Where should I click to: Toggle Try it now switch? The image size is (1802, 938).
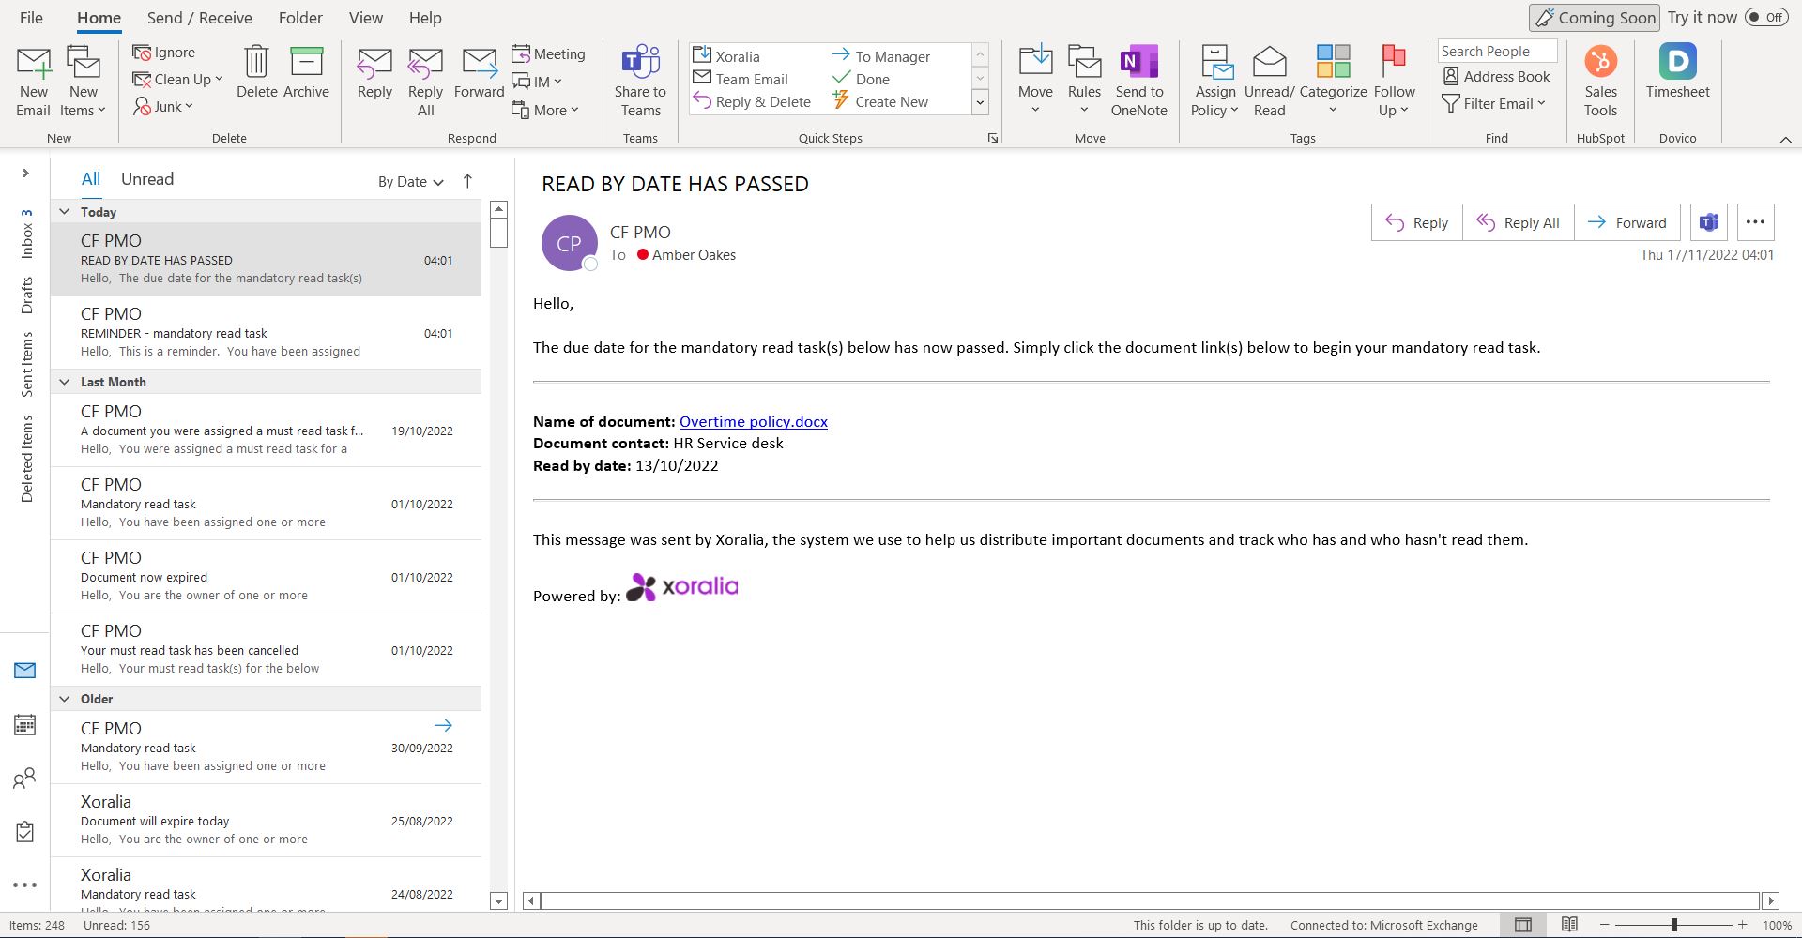point(1766,17)
